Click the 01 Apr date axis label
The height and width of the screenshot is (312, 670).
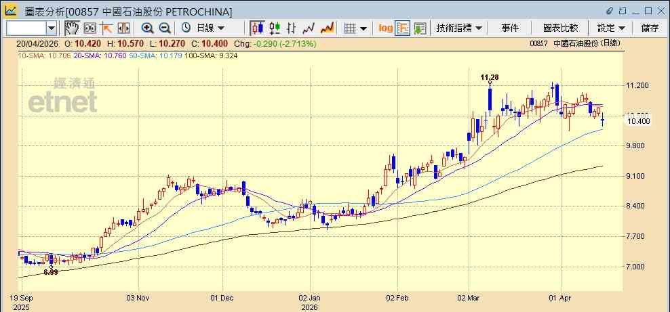pos(561,298)
